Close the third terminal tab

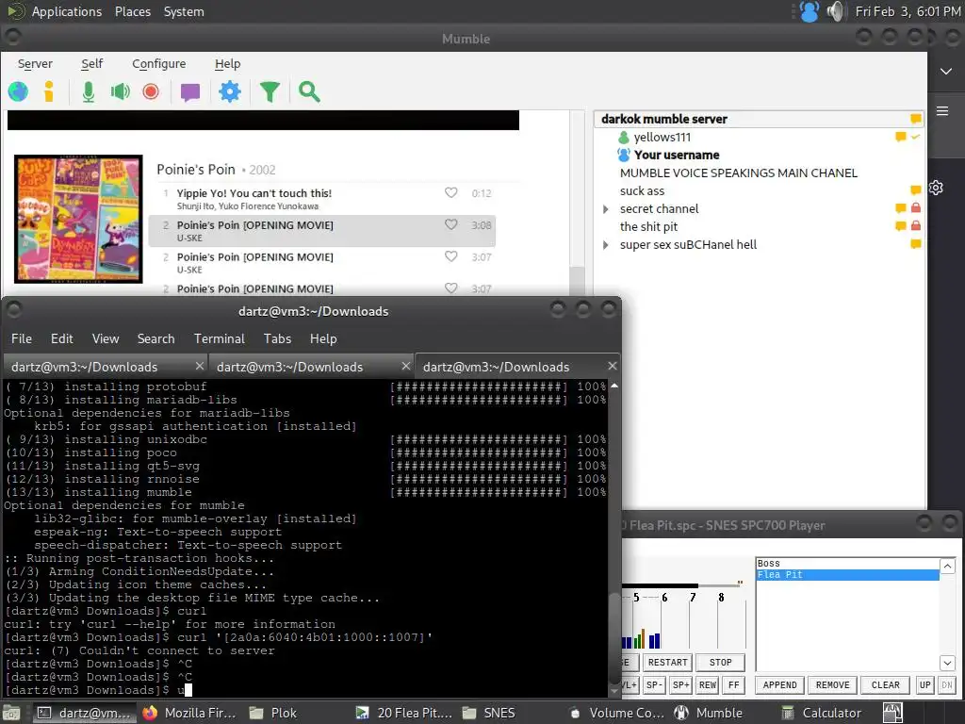coord(612,366)
